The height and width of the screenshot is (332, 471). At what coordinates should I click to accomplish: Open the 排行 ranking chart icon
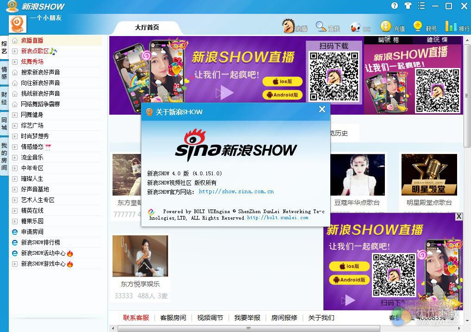(457, 27)
